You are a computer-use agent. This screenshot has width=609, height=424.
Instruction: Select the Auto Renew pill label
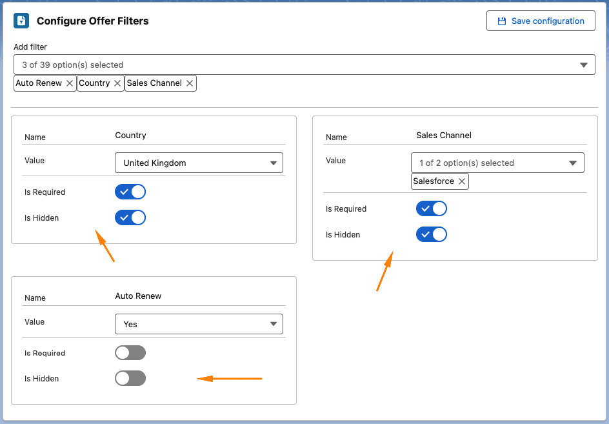pos(39,83)
